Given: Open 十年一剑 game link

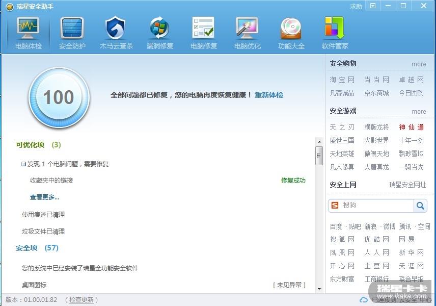Looking at the screenshot, I should tap(411, 140).
